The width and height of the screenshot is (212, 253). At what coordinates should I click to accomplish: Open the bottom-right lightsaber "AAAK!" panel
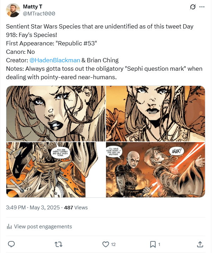click(x=155, y=170)
